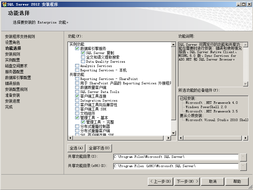This screenshot has width=253, height=190.
Task: Open 帮助 help button
Action: 237,182
